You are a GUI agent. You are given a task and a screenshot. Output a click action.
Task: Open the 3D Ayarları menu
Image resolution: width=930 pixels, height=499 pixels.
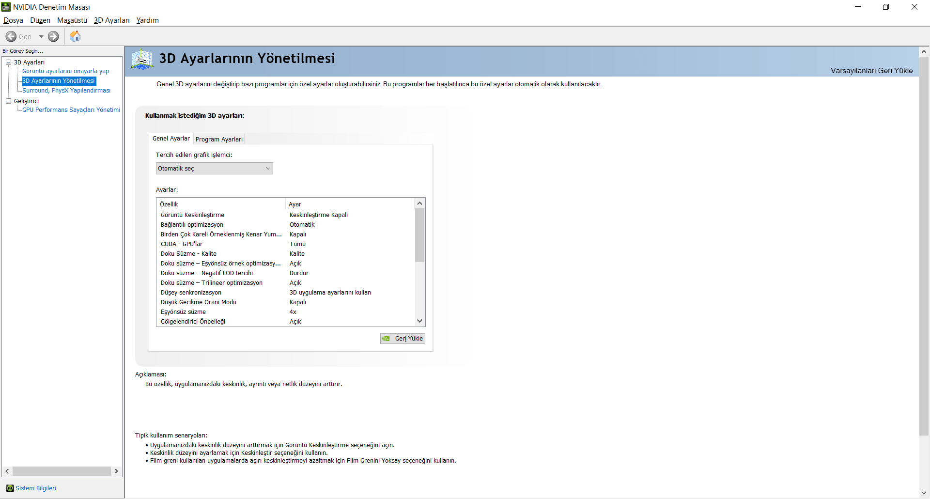pos(112,20)
